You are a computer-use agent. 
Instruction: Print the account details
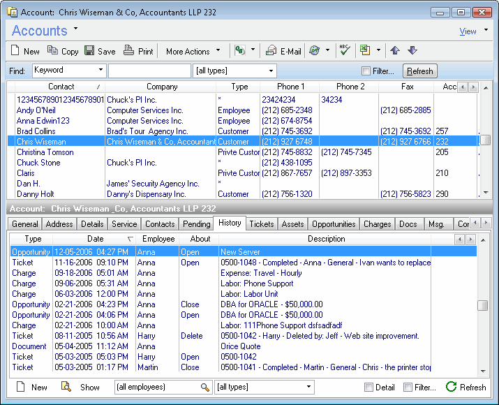(x=138, y=51)
